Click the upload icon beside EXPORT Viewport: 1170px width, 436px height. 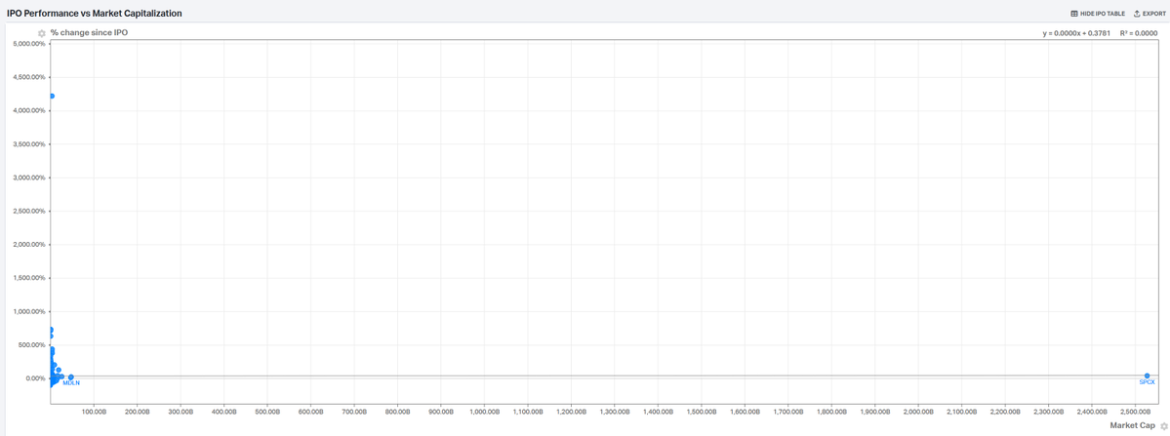click(x=1137, y=14)
